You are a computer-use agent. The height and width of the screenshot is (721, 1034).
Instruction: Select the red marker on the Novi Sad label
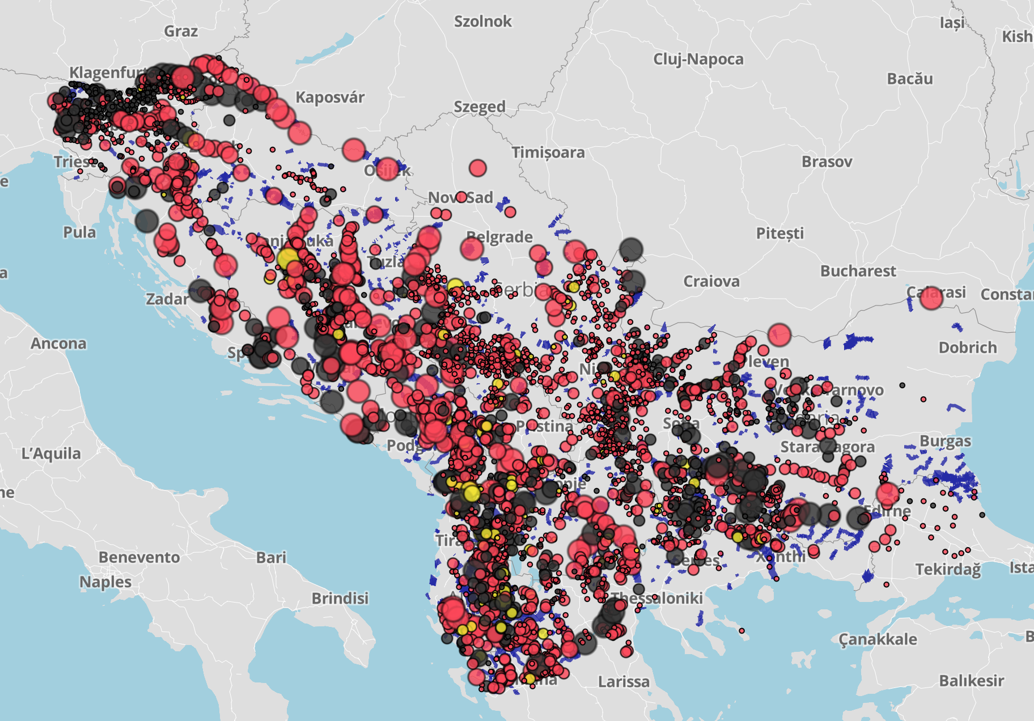461,197
